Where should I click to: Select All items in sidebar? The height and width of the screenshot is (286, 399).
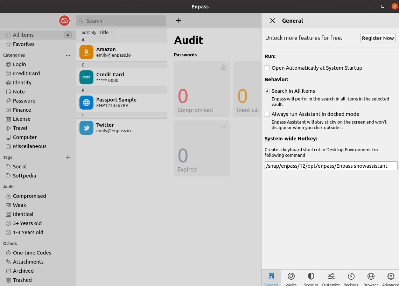(38, 35)
